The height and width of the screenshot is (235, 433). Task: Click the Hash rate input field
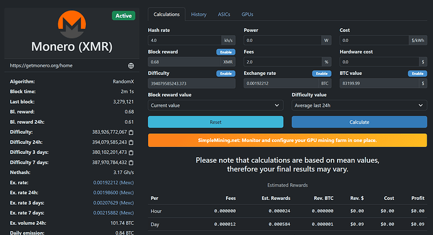point(184,40)
